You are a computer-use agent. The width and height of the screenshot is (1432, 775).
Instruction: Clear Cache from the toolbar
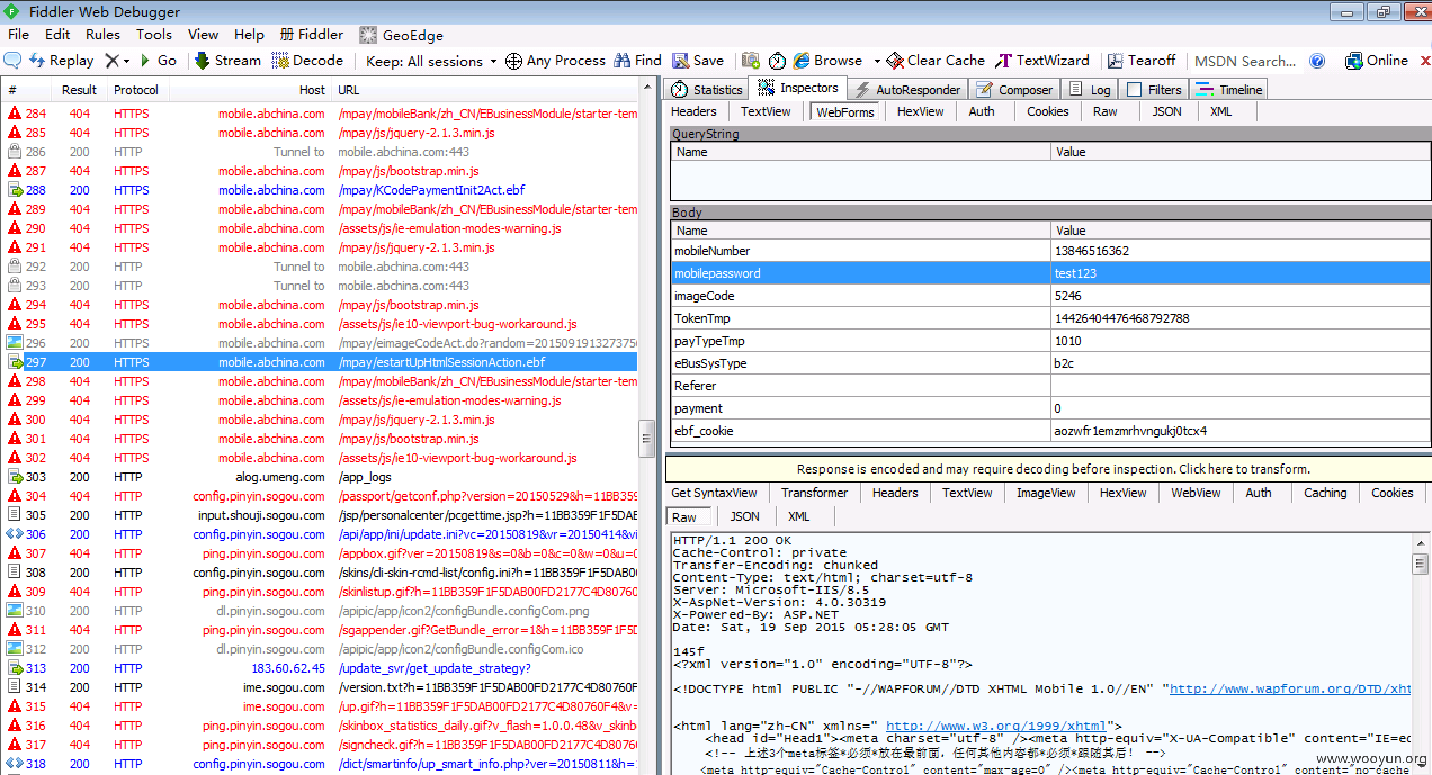tap(936, 60)
